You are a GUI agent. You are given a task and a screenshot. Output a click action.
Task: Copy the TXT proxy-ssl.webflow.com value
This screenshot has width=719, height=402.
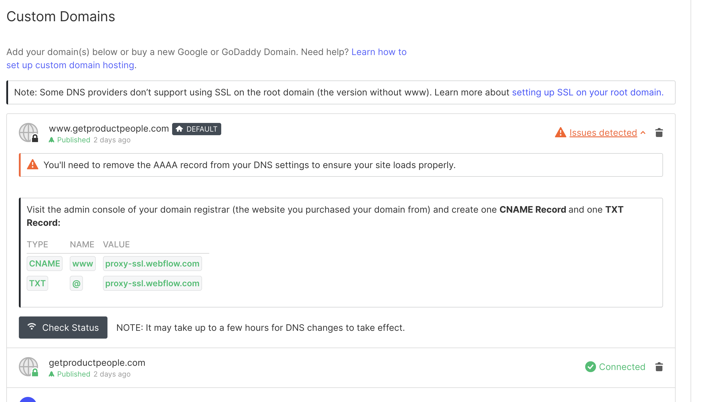(x=152, y=283)
